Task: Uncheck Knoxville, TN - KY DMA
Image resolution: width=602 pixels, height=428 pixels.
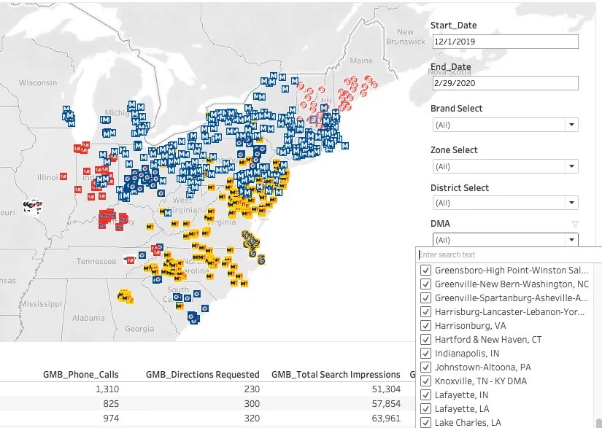Action: (x=425, y=381)
